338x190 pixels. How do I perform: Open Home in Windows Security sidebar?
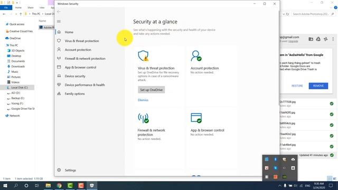pyautogui.click(x=69, y=32)
